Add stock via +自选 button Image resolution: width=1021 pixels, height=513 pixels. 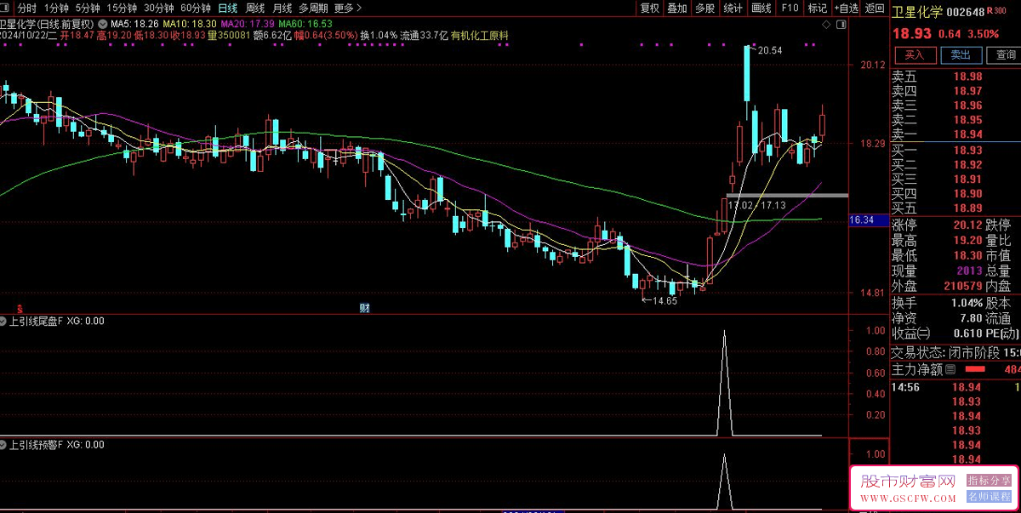click(846, 8)
